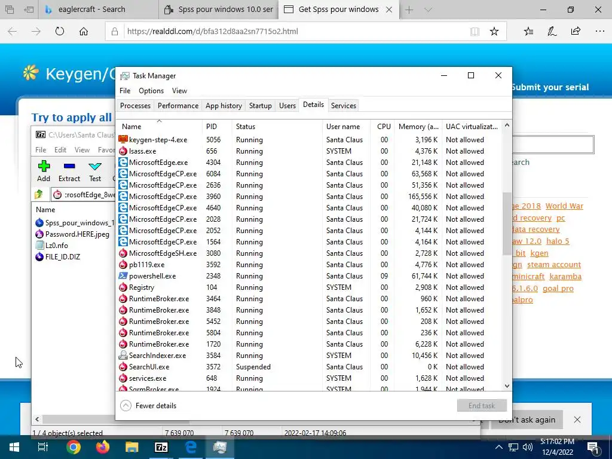Select the powershell.exe process icon
The image size is (612, 459).
(123, 276)
